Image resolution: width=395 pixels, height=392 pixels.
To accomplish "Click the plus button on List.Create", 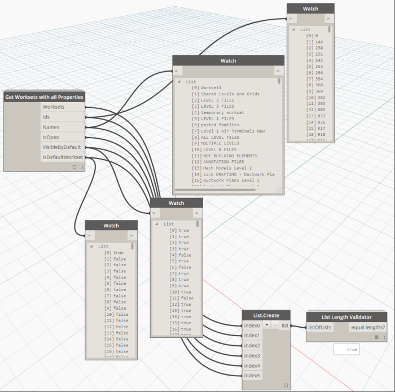I will (x=267, y=325).
